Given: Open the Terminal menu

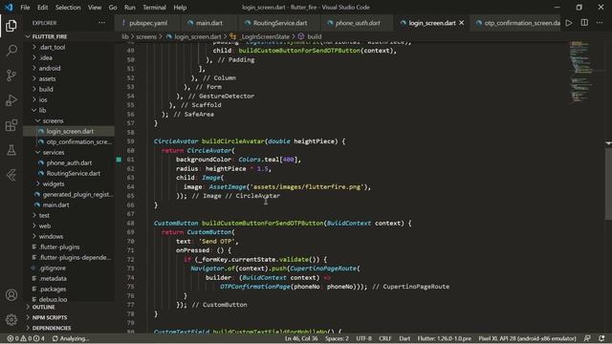Looking at the screenshot, I should (154, 8).
